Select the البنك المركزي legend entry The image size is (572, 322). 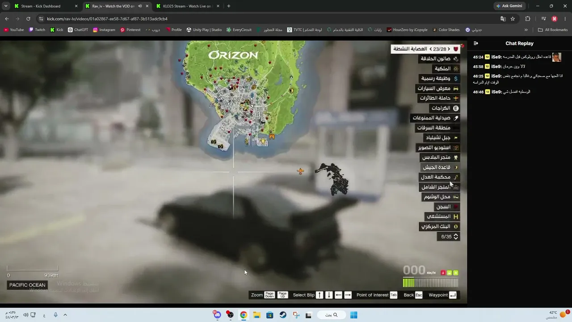click(440, 226)
